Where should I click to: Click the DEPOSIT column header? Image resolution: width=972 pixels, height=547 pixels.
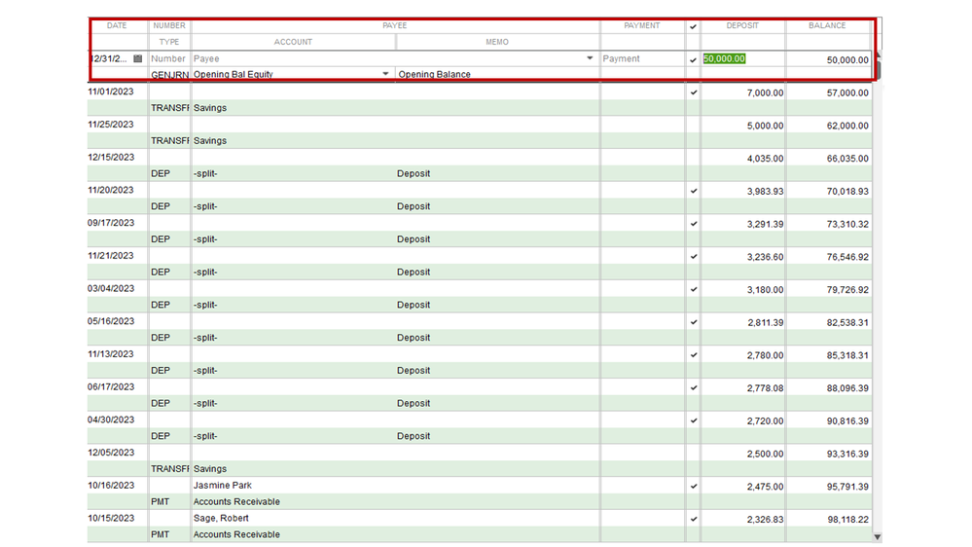coord(742,25)
